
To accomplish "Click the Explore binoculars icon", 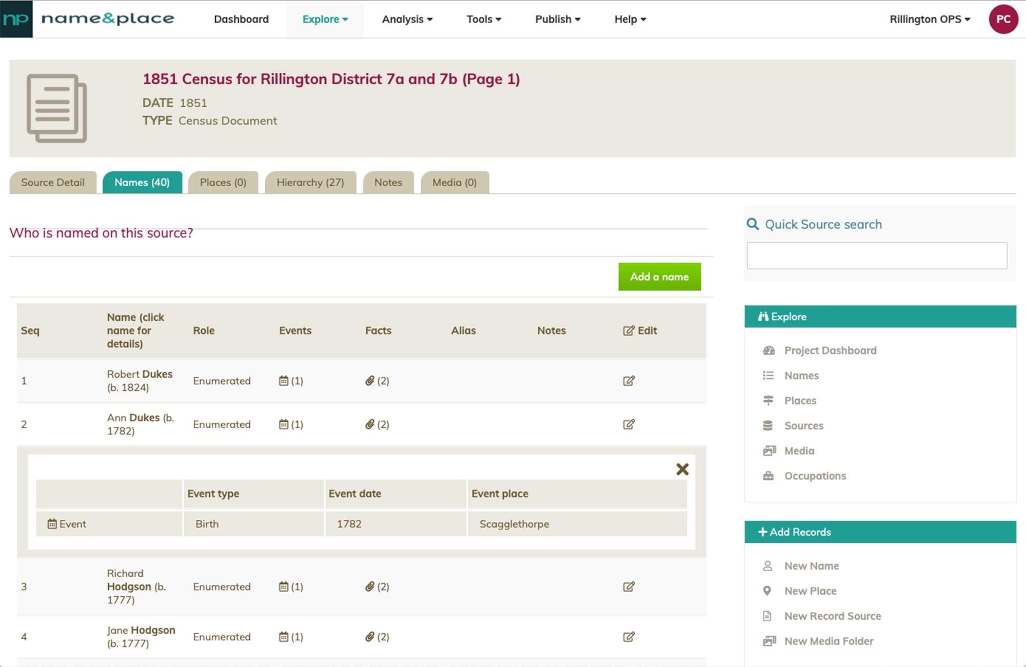I will (763, 317).
